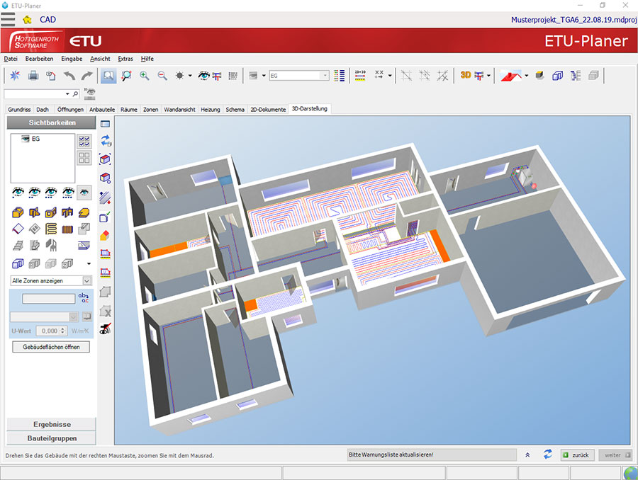
Task: Open the dropdown arrow beside the 3D pipe icon
Action: [488, 76]
